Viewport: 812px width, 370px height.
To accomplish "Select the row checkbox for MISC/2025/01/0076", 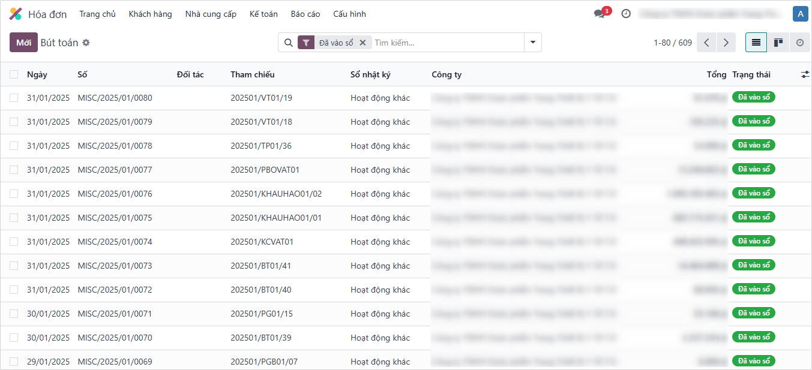I will coord(14,194).
